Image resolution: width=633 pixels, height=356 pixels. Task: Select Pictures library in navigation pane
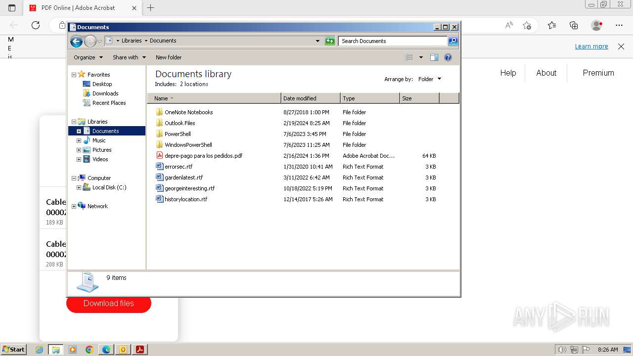(x=102, y=150)
